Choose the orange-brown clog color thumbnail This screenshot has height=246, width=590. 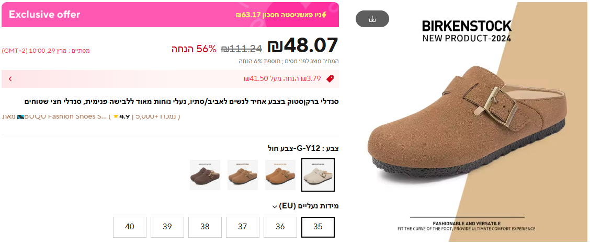tap(280, 175)
